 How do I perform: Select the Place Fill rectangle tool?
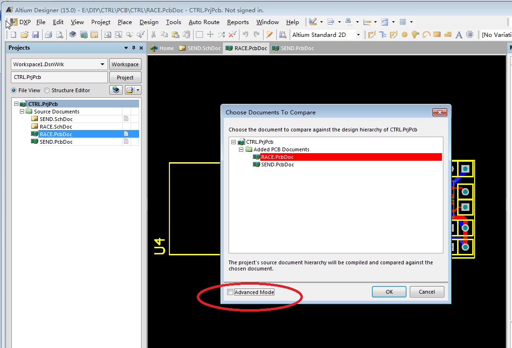pyautogui.click(x=437, y=35)
